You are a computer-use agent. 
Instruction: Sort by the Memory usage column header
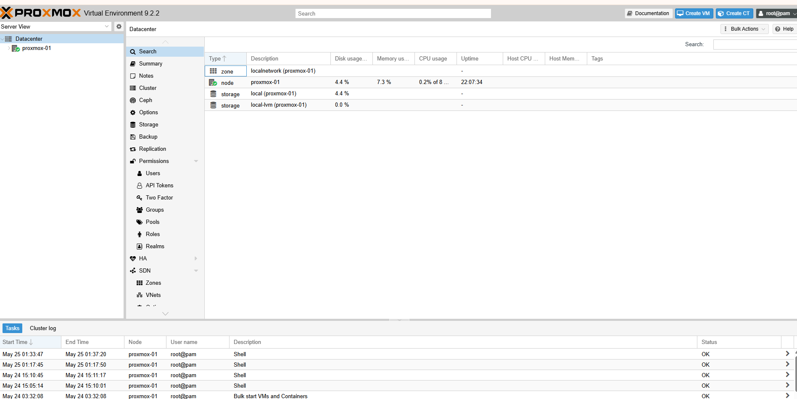pos(393,59)
